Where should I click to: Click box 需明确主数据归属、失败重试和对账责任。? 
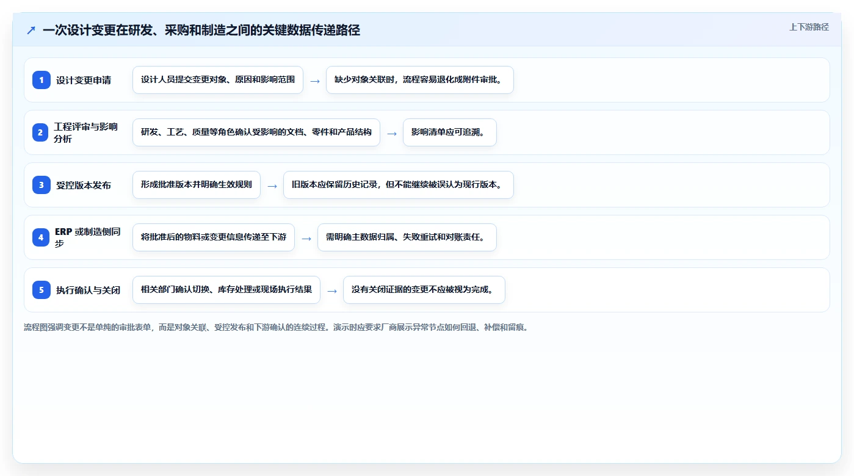(x=407, y=237)
